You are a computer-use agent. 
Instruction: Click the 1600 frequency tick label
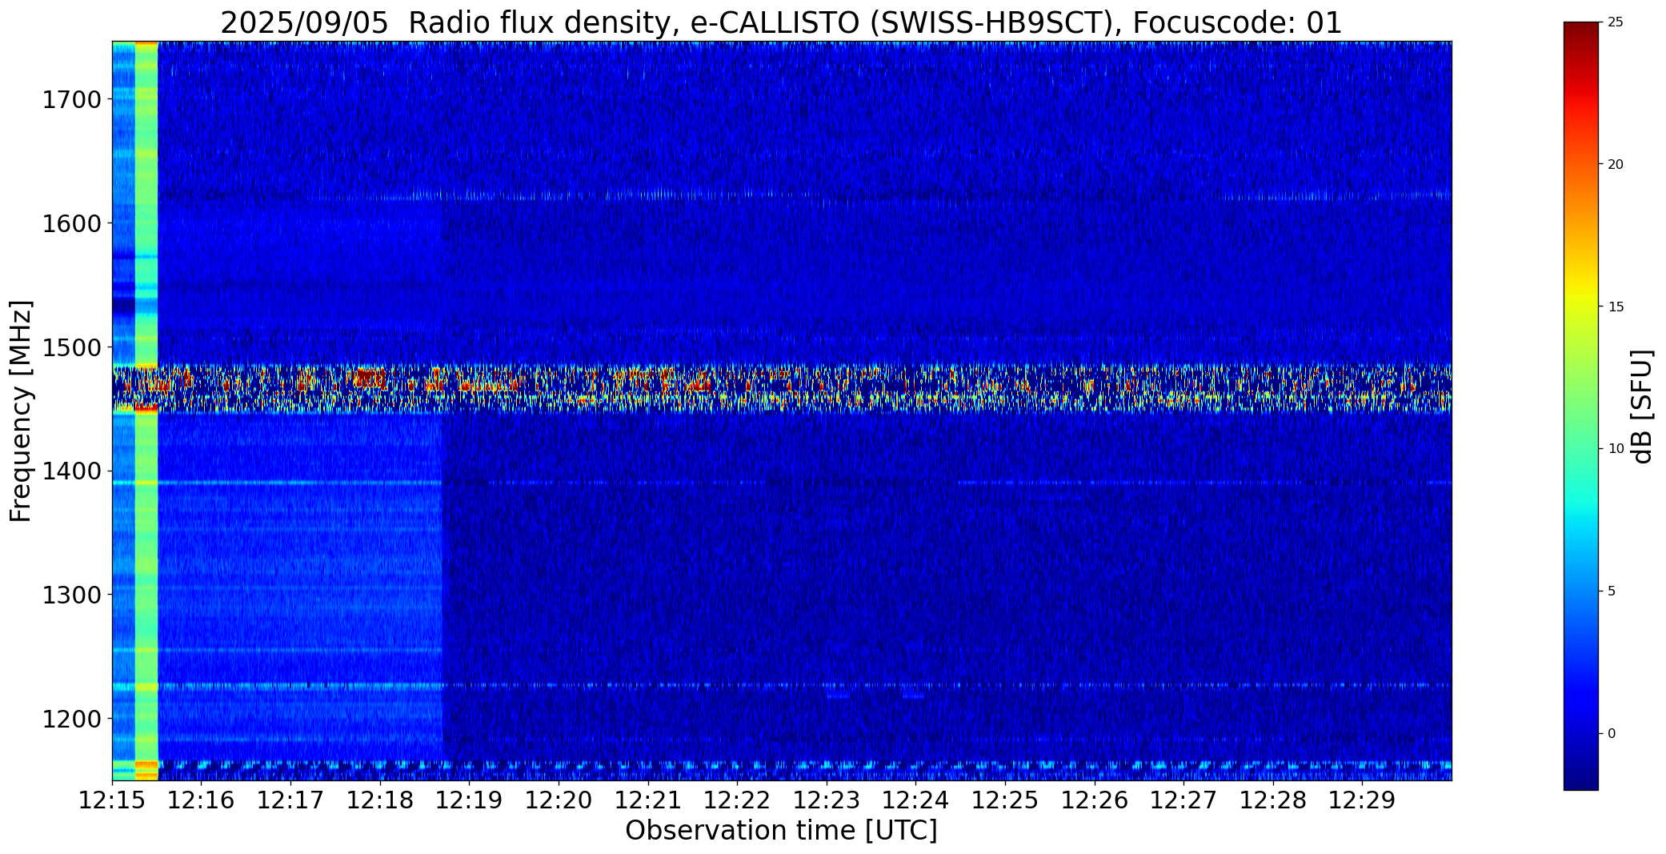pyautogui.click(x=71, y=223)
